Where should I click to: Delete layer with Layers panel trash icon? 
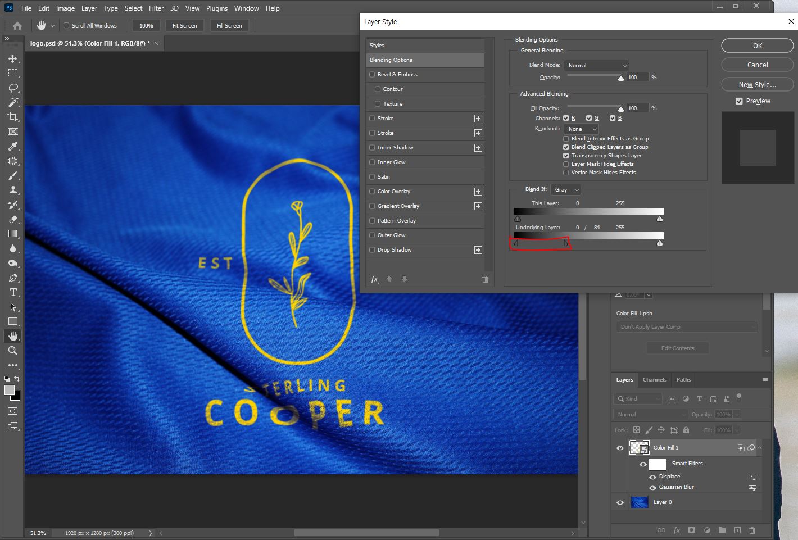click(x=752, y=530)
